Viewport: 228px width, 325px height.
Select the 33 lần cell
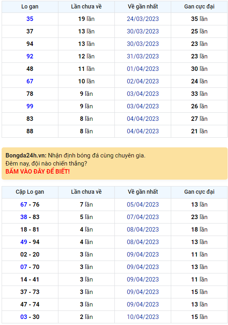coord(199,94)
